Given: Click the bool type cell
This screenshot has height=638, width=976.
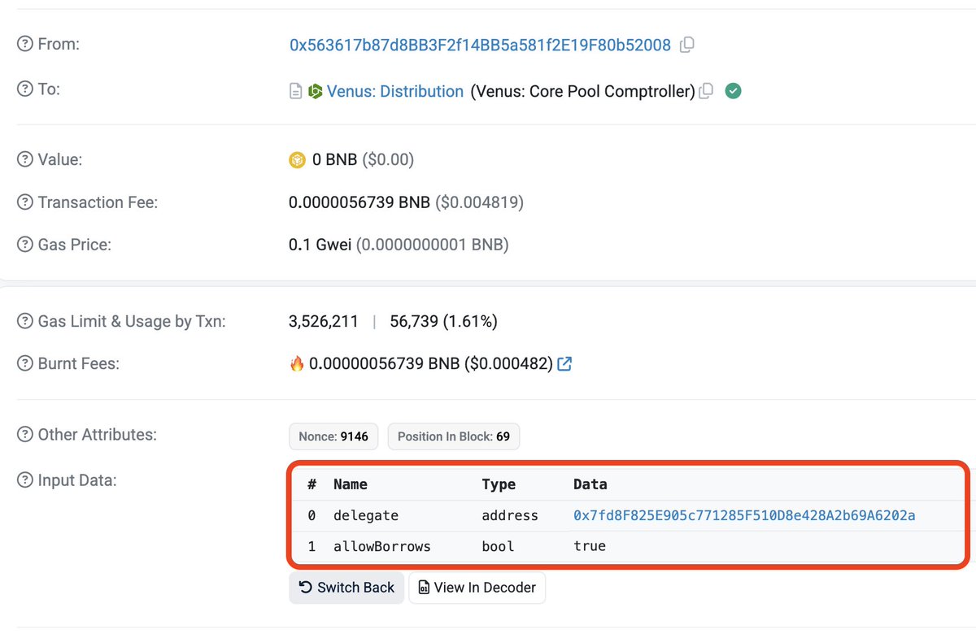Looking at the screenshot, I should tap(498, 546).
